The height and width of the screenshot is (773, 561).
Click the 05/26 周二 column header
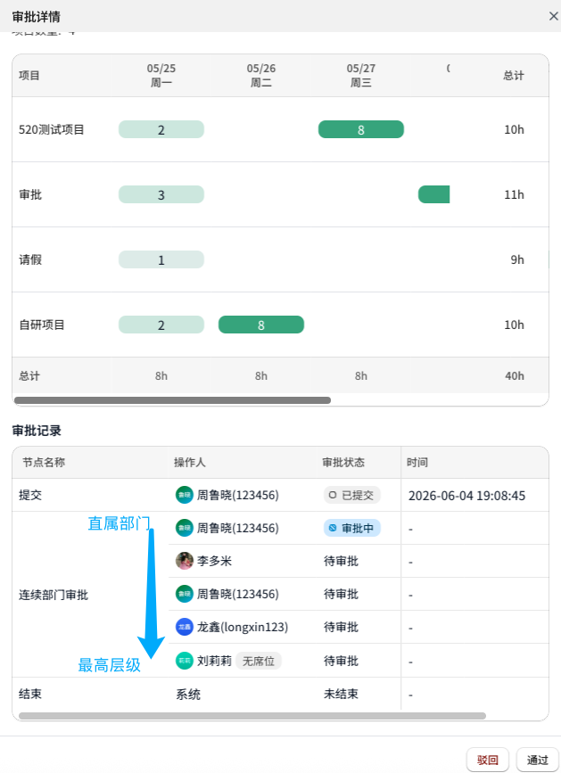[261, 76]
